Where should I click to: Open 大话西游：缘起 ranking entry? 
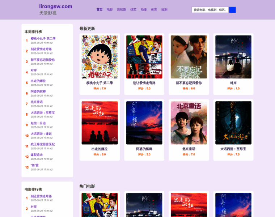click(x=41, y=133)
